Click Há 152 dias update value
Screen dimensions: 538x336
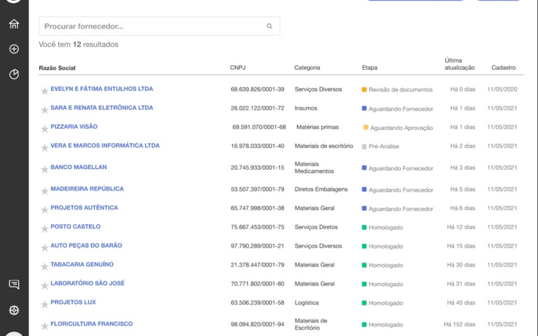pyautogui.click(x=460, y=324)
